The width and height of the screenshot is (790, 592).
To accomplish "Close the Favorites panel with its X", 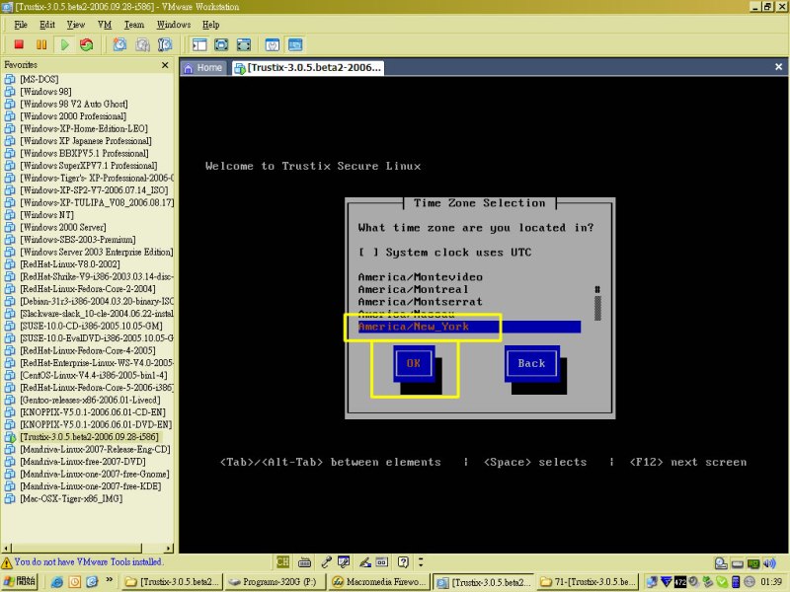I will [165, 65].
